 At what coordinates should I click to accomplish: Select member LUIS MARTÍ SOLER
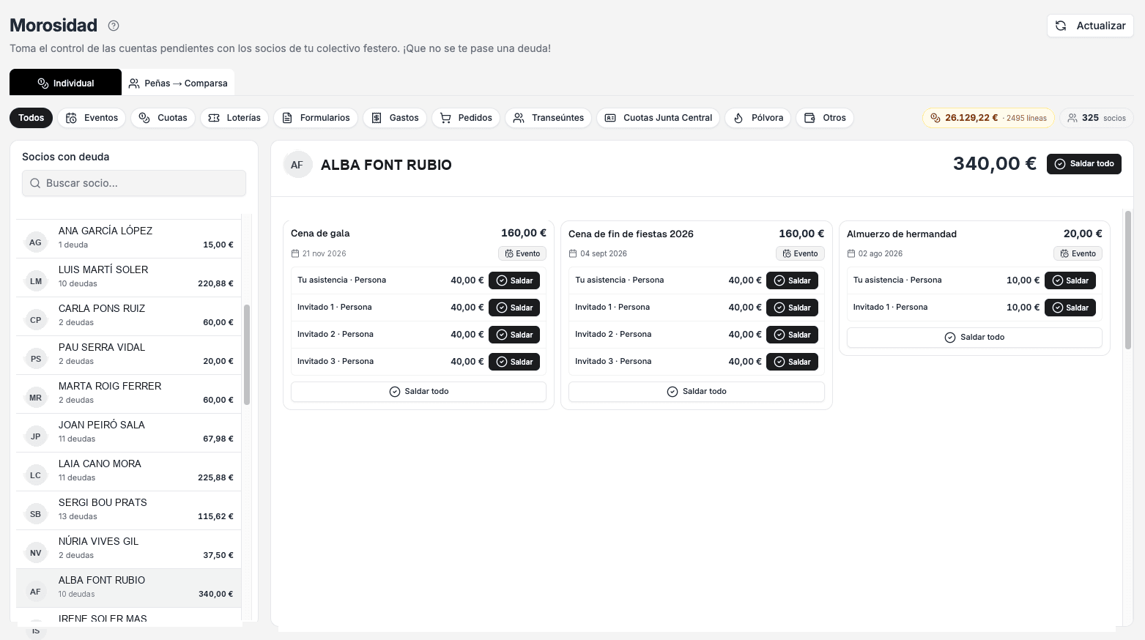click(x=128, y=278)
